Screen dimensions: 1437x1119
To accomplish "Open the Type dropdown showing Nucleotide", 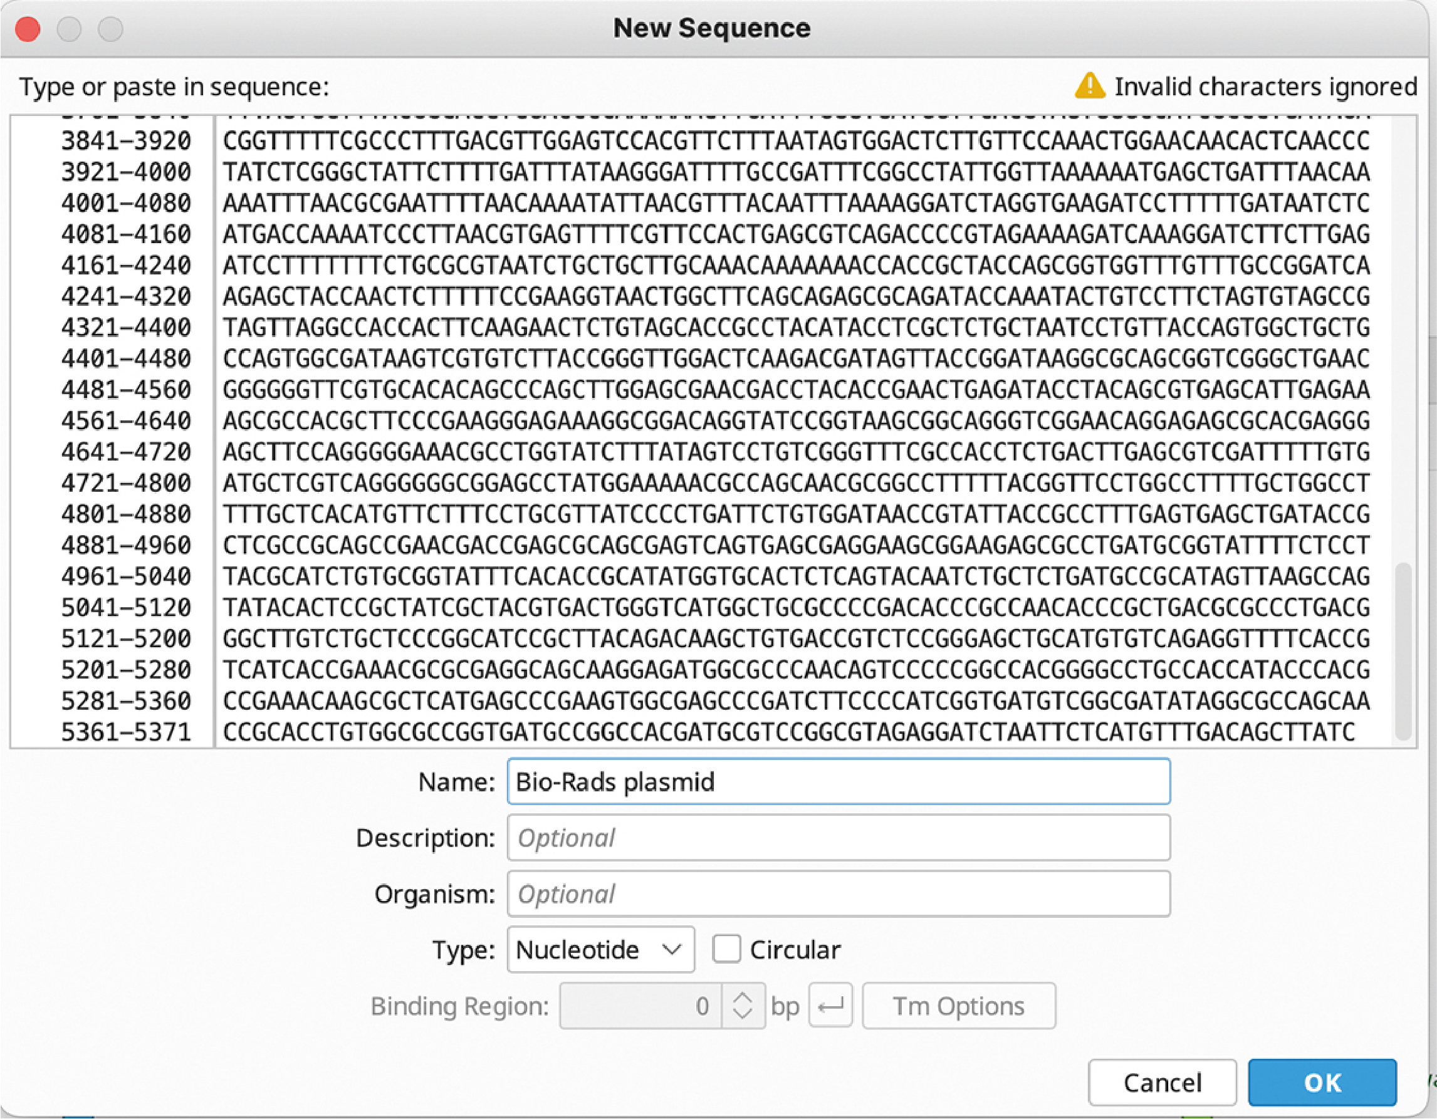I will pyautogui.click(x=601, y=950).
